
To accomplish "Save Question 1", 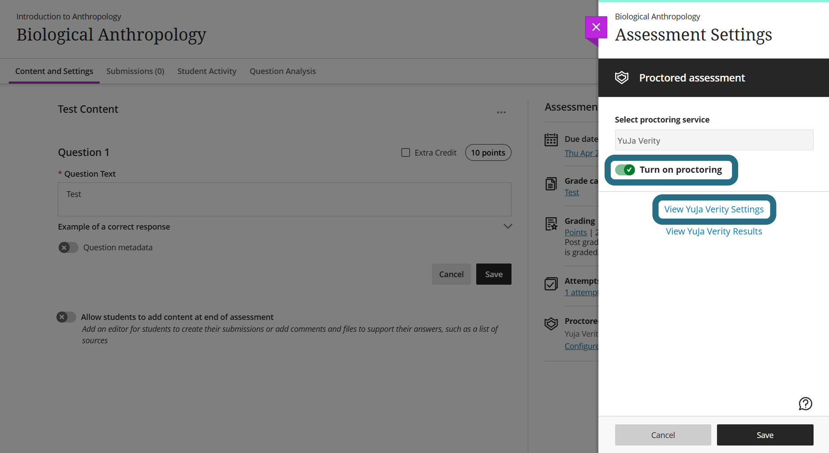I will coord(493,274).
